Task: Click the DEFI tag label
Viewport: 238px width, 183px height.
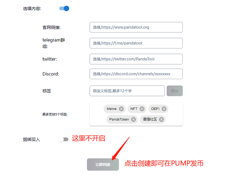Action: click(155, 109)
